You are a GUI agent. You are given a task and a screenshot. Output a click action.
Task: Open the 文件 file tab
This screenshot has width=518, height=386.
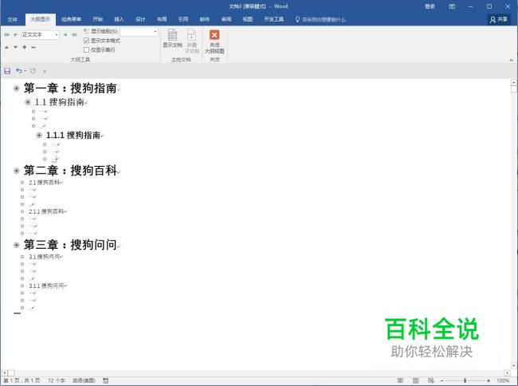click(12, 19)
